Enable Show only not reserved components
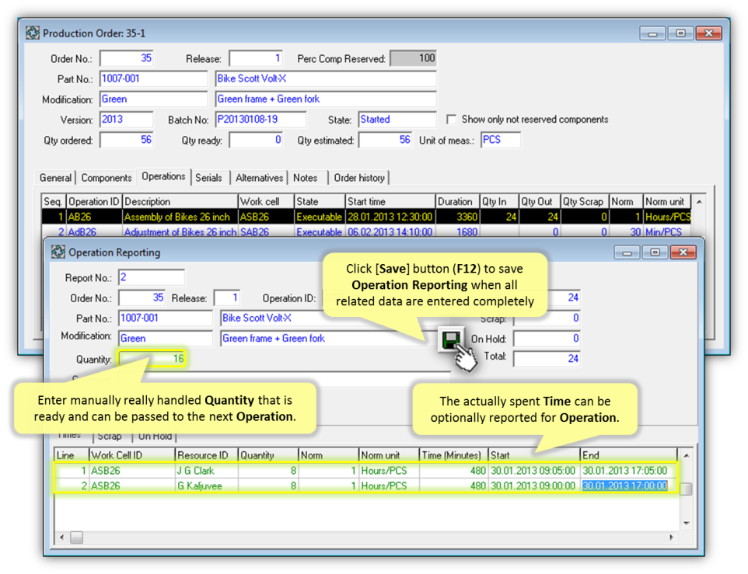Image resolution: width=748 pixels, height=574 pixels. pyautogui.click(x=451, y=119)
